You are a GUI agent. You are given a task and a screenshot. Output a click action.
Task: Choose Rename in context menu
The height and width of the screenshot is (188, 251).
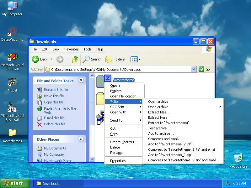pyautogui.click(x=123, y=153)
